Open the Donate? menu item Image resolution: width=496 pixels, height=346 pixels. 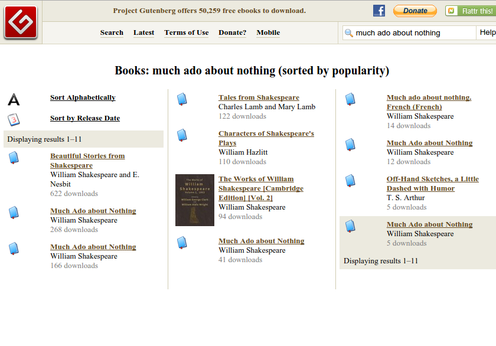tap(233, 32)
